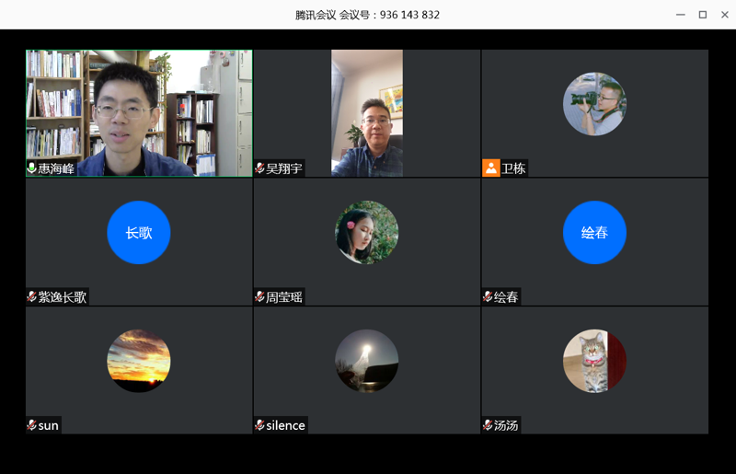Image resolution: width=736 pixels, height=474 pixels.
Task: Select 惠海峰's video tile
Action: click(139, 113)
